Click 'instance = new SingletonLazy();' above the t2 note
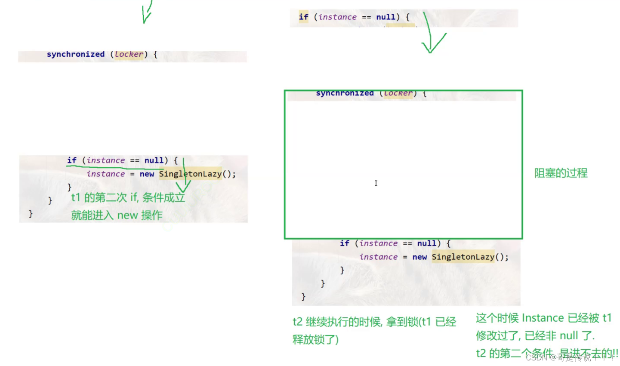Viewport: 620px width, 366px height. coord(434,257)
